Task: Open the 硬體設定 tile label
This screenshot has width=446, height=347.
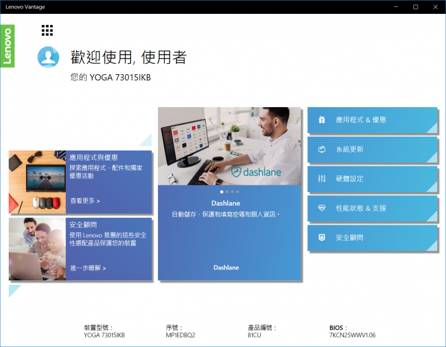Action: click(350, 179)
